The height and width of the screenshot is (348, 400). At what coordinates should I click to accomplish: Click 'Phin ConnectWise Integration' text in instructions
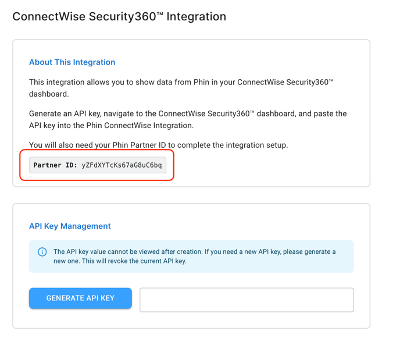tap(140, 125)
